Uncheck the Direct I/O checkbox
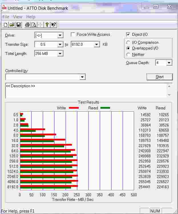Image resolution: width=178 pixels, height=214 pixels. pyautogui.click(x=128, y=34)
